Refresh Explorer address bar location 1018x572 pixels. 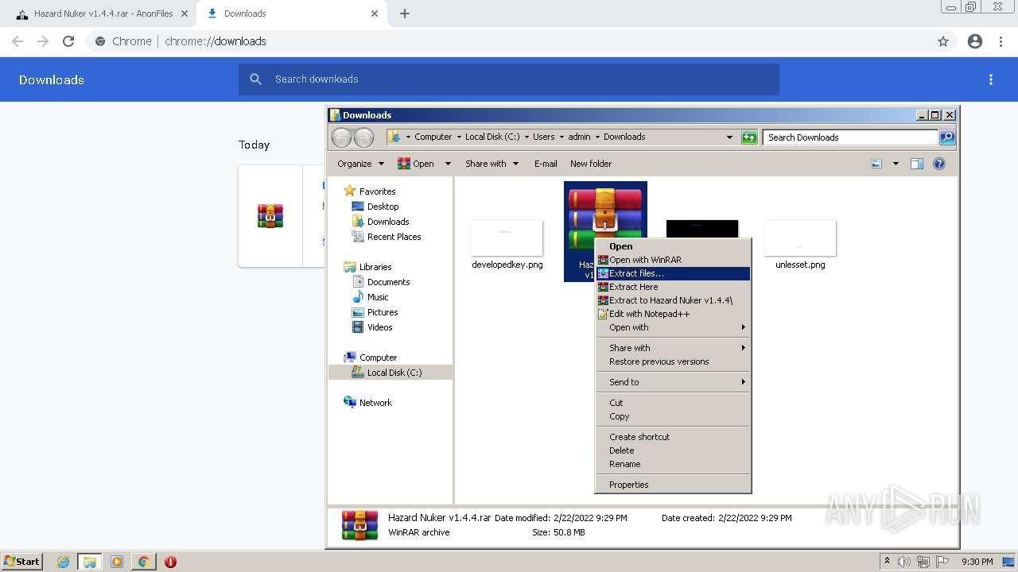(749, 137)
